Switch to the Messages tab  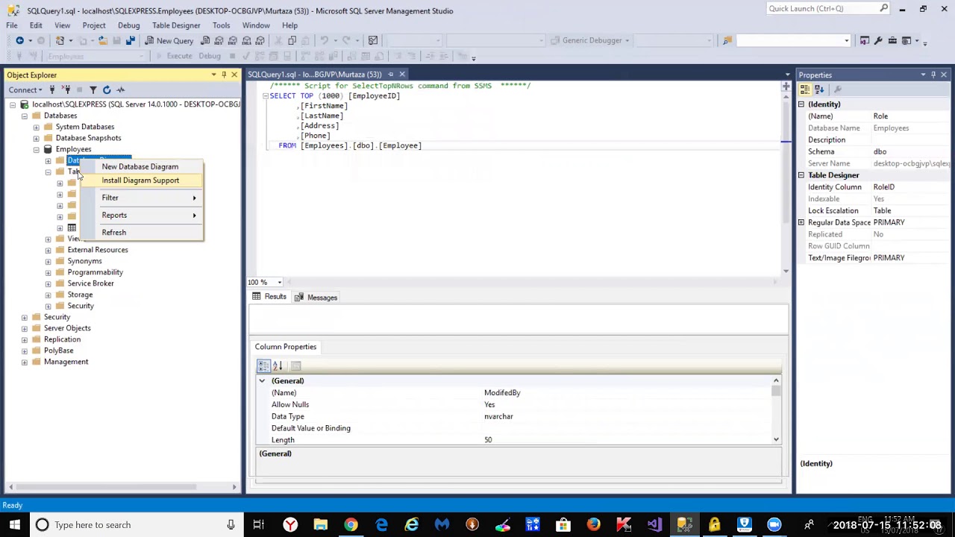point(316,297)
